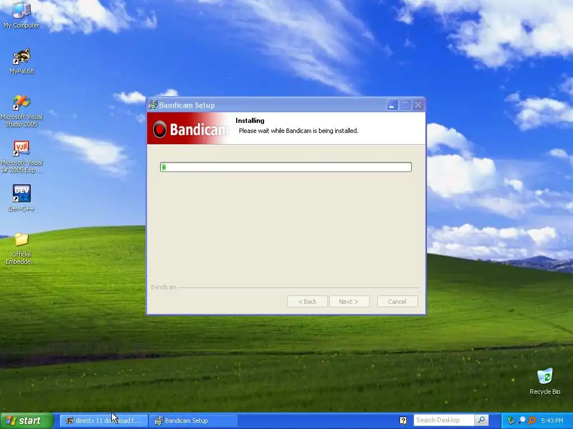Minimize the Bandicam Setup window
Image resolution: width=573 pixels, height=429 pixels.
[x=392, y=105]
